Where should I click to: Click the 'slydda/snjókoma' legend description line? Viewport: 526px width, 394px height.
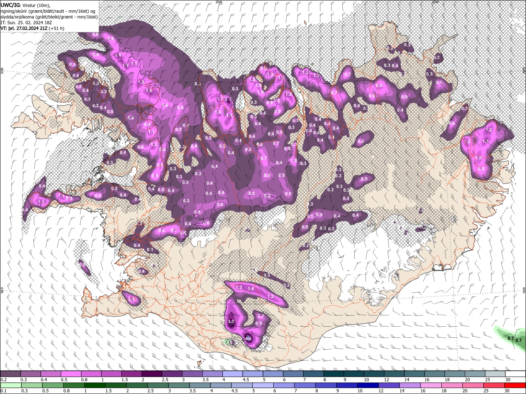49,17
